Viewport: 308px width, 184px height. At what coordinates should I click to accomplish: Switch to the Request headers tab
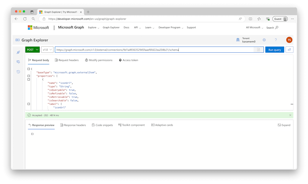click(67, 60)
